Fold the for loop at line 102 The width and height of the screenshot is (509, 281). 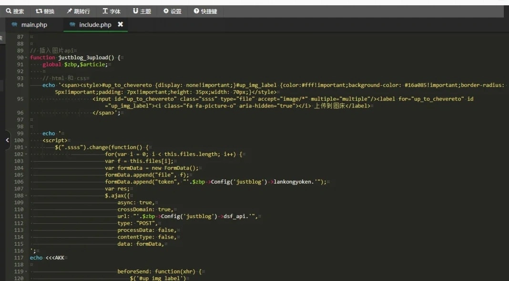[26, 155]
